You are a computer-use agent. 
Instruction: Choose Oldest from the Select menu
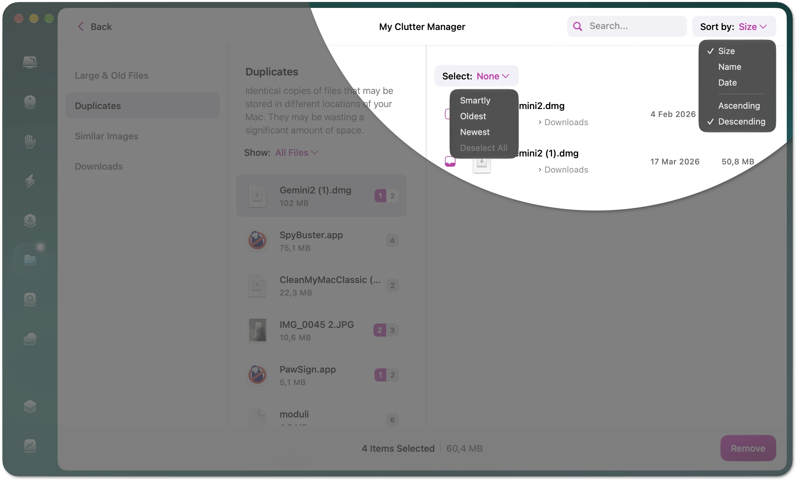(x=473, y=116)
